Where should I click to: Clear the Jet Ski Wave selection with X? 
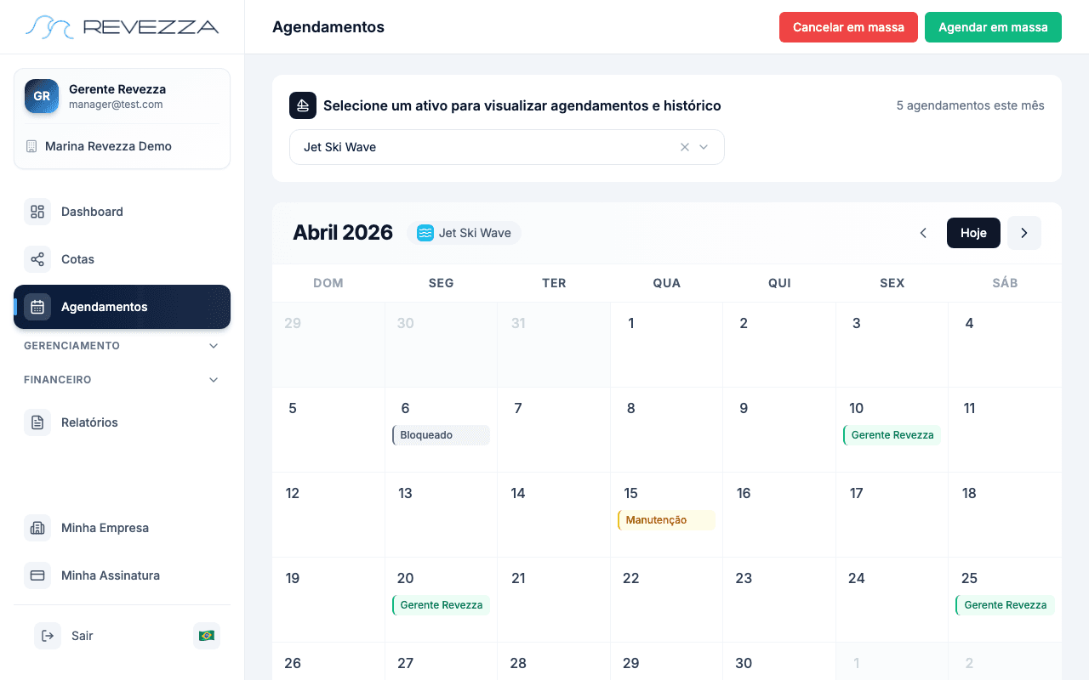pos(685,147)
